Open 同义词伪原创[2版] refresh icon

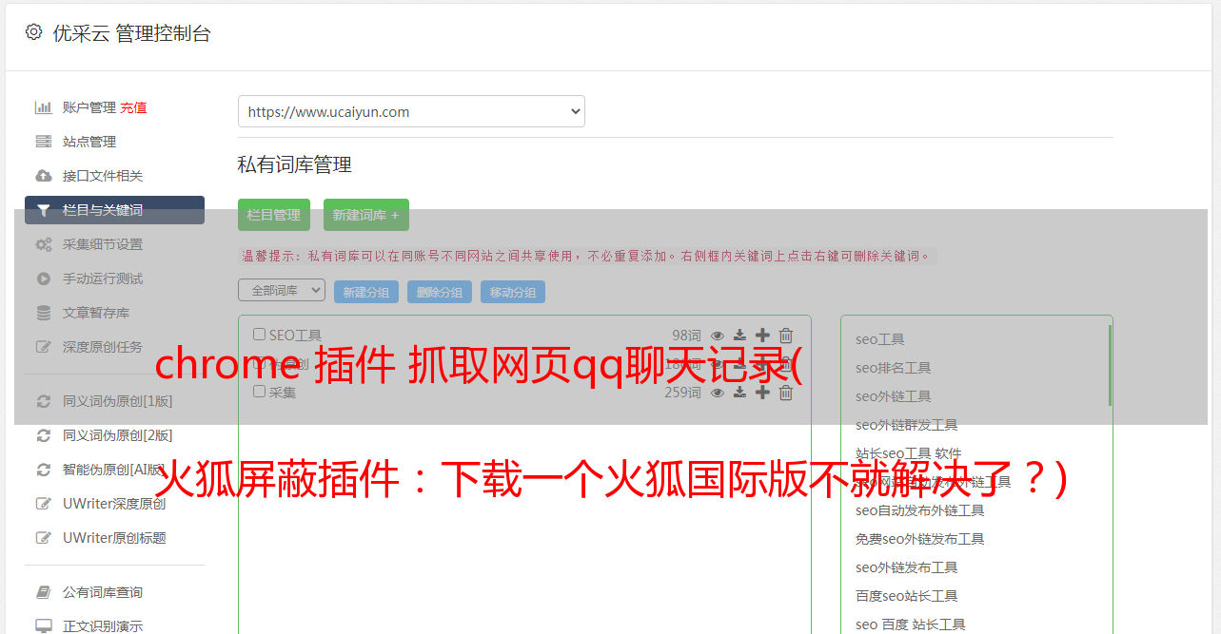click(43, 435)
